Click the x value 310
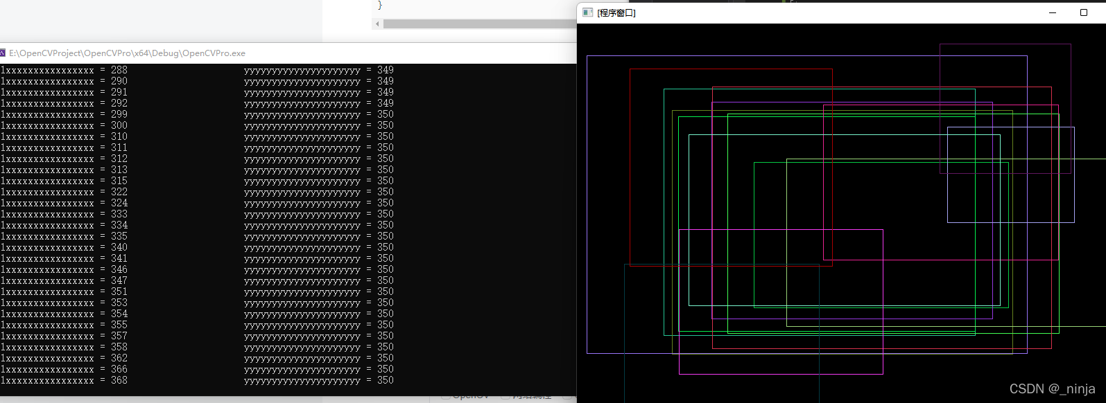Screen dimensions: 1106x403 (119, 136)
